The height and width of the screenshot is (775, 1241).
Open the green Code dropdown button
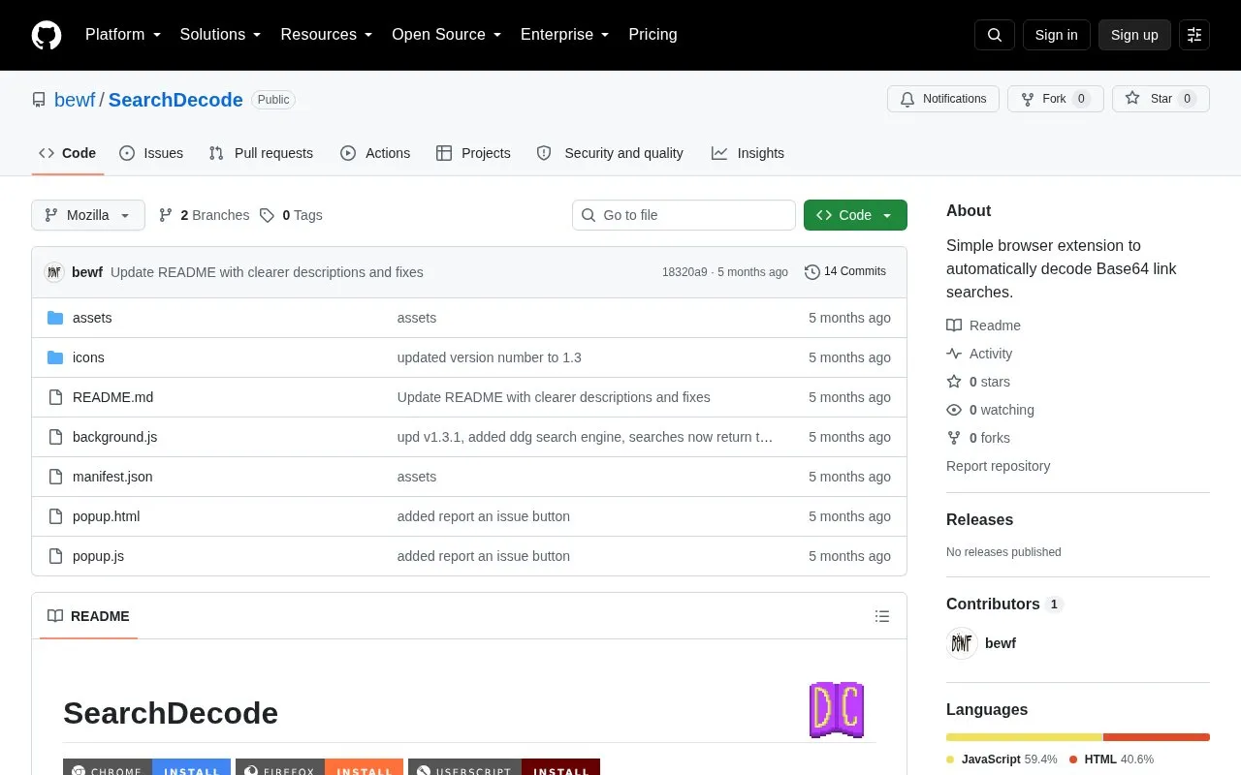(855, 215)
